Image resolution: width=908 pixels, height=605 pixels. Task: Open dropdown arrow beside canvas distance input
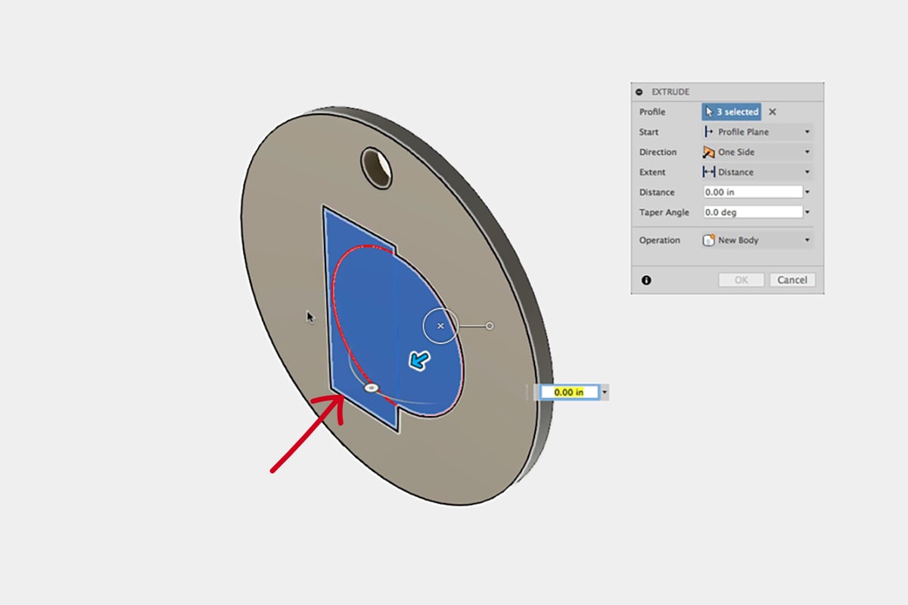click(x=605, y=393)
